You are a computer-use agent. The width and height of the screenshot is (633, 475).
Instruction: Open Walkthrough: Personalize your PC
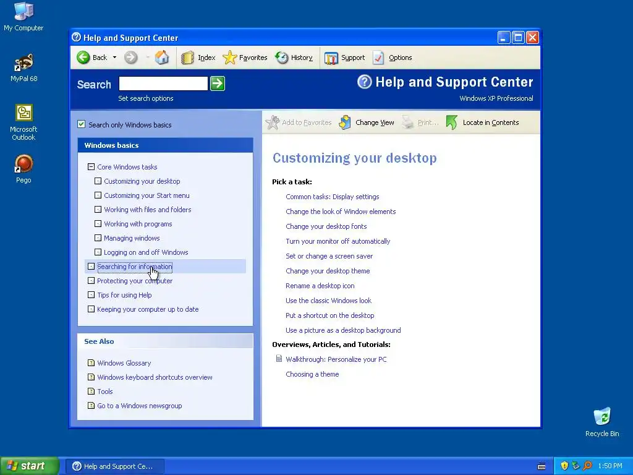[x=336, y=359]
